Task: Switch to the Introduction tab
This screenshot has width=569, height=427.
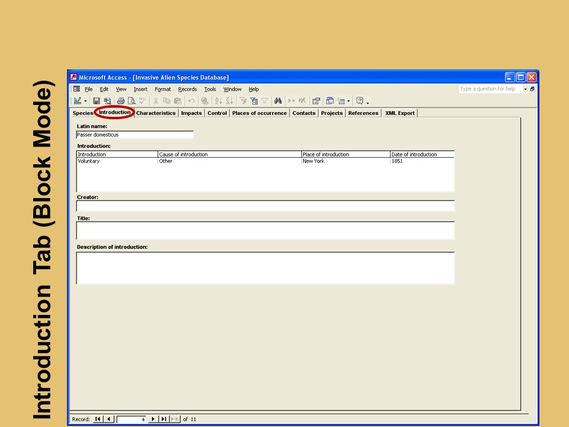Action: [114, 112]
